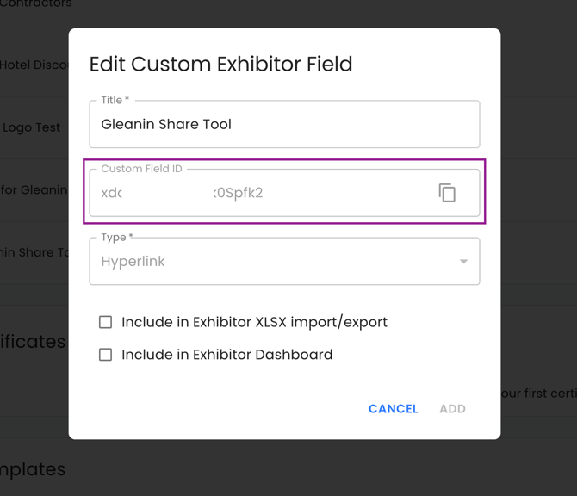
Task: Open the Type dropdown arrow
Action: pyautogui.click(x=463, y=261)
